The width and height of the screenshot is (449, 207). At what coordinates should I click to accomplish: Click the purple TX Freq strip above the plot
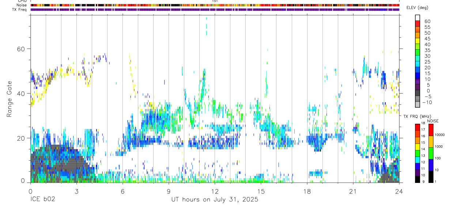[x=215, y=9]
